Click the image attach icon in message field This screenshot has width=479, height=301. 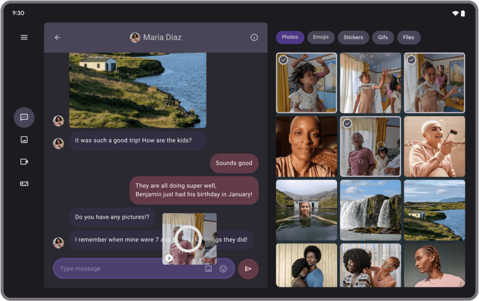[x=209, y=269]
